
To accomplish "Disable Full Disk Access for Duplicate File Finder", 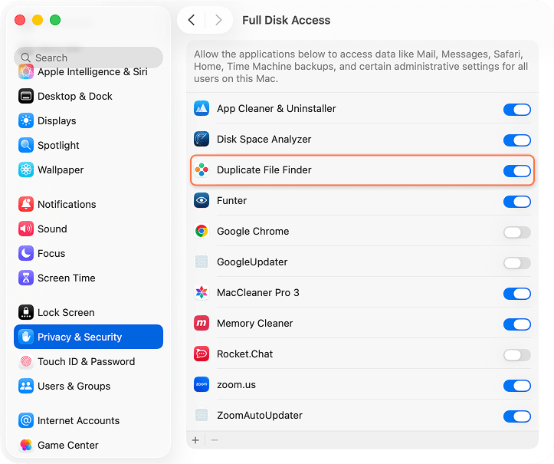I will [516, 170].
